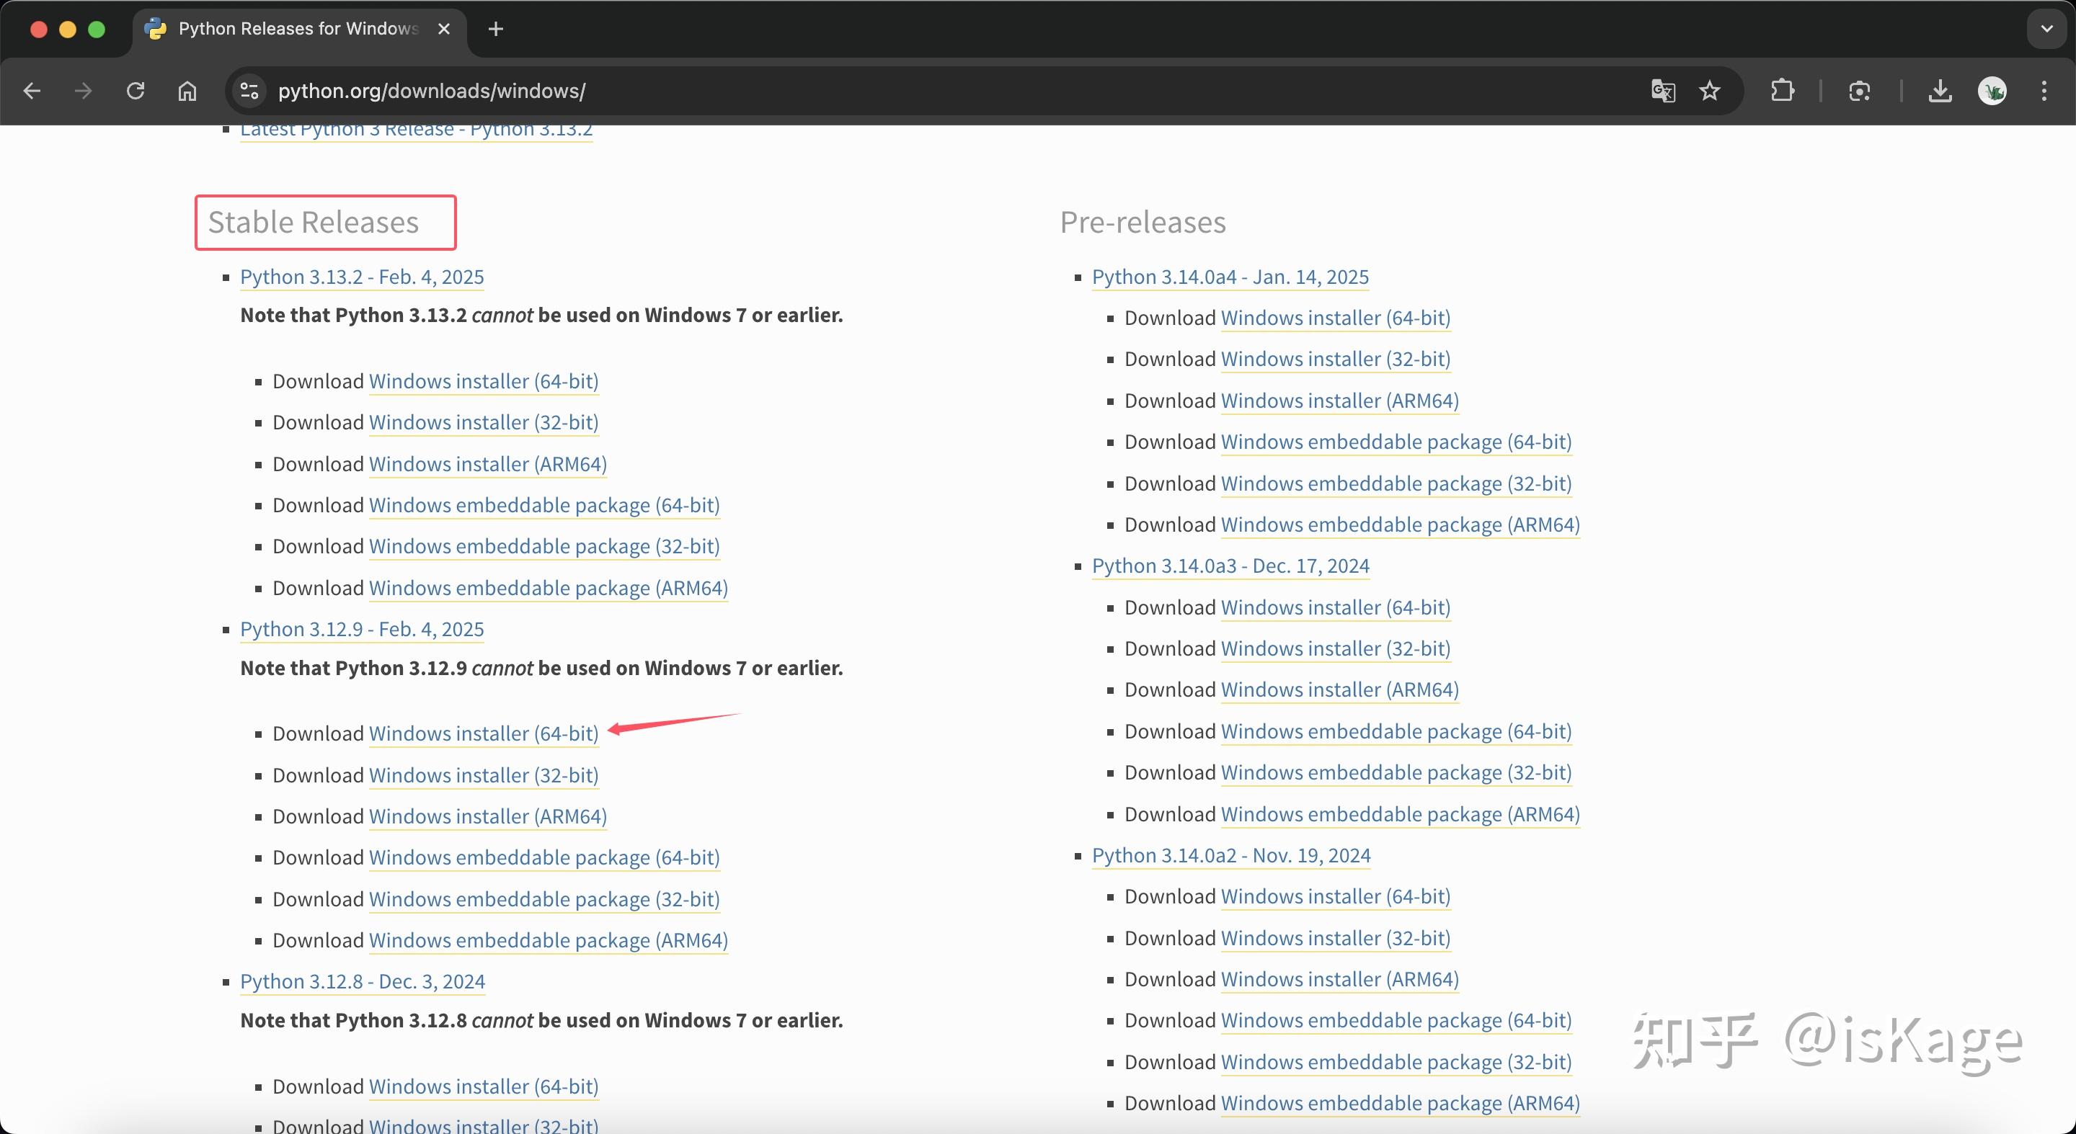
Task: Open the extensions puzzle icon
Action: click(x=1782, y=91)
